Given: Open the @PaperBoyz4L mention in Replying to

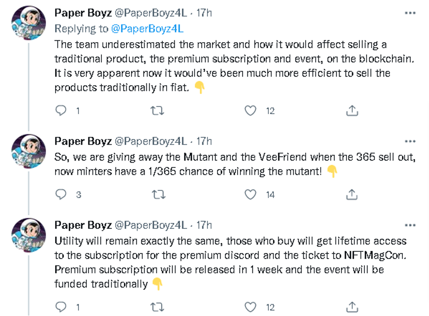Looking at the screenshot, I should (147, 29).
